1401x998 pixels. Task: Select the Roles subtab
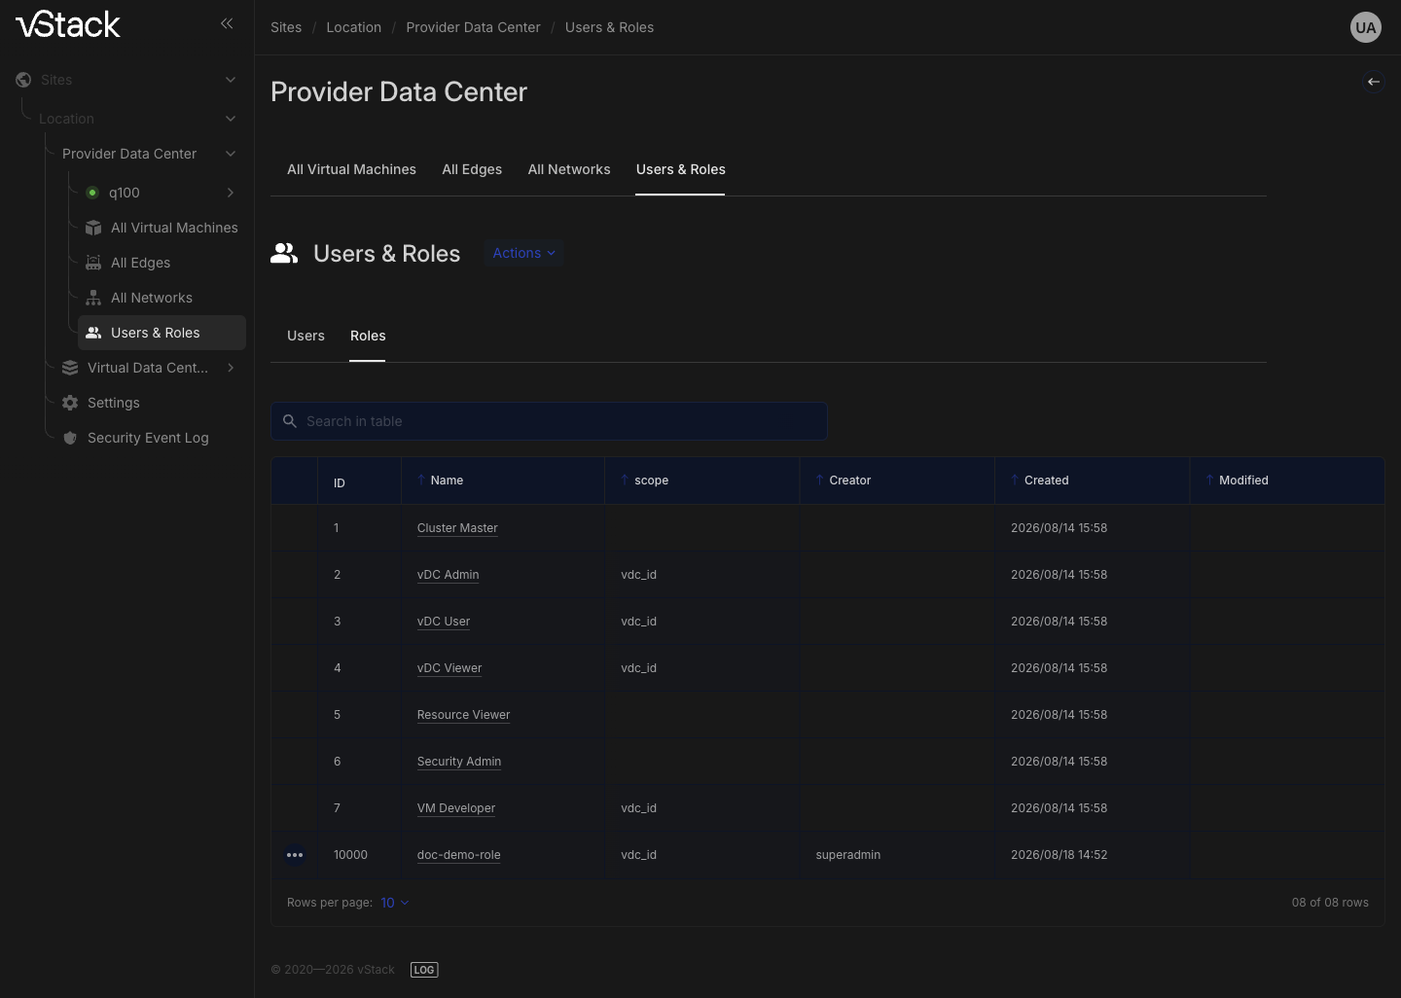368,336
